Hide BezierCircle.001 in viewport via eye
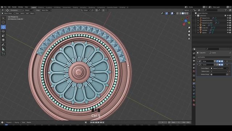 click(228, 20)
